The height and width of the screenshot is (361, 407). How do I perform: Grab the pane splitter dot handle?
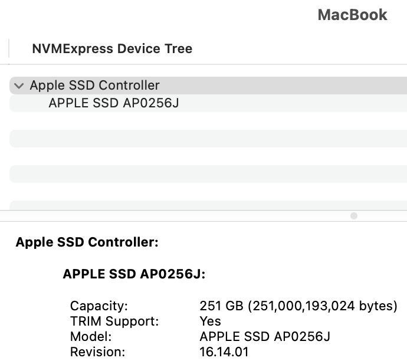(354, 216)
